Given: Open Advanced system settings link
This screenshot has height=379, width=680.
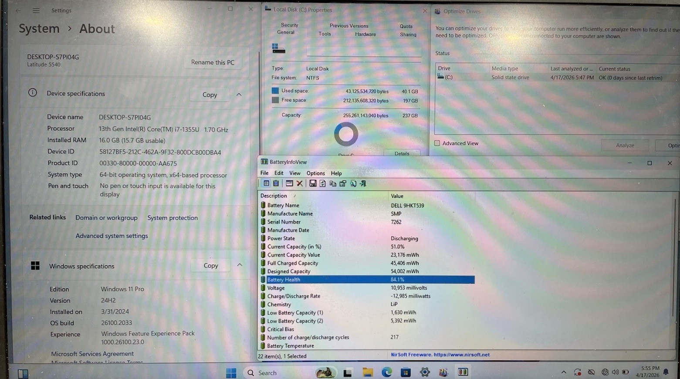Looking at the screenshot, I should (x=112, y=236).
